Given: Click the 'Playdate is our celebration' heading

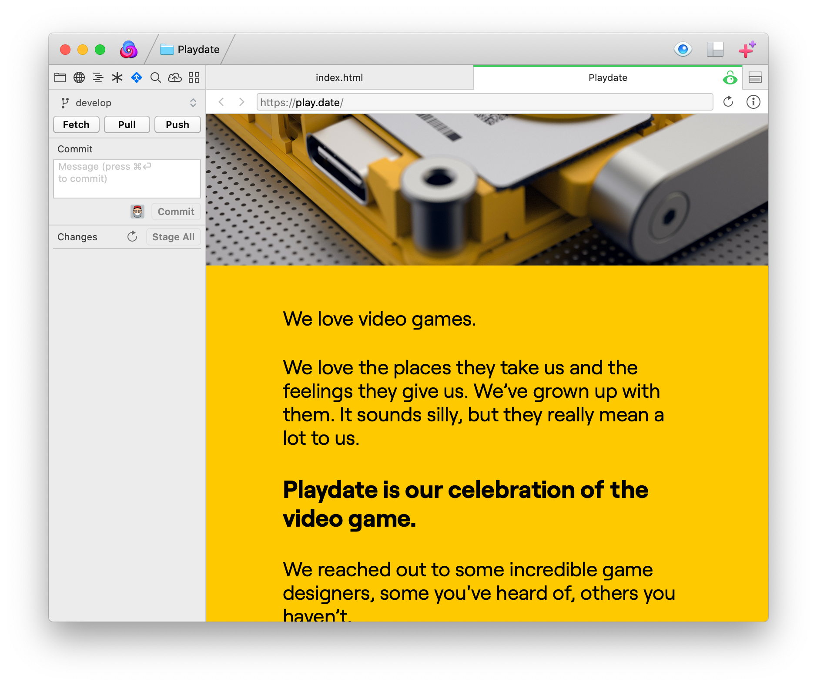Looking at the screenshot, I should (465, 504).
